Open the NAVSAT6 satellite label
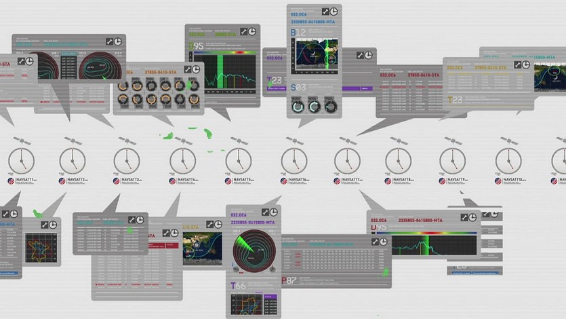Screen dimensions: 566x319 pos(298,181)
